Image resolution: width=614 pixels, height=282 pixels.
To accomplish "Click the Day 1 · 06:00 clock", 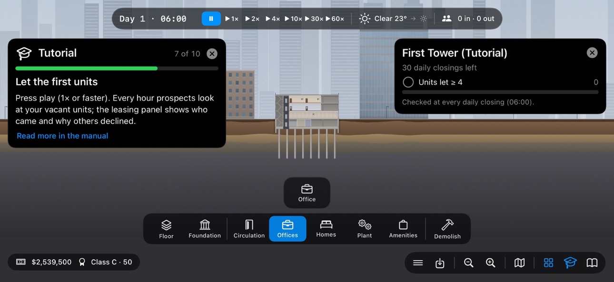I will tap(153, 19).
